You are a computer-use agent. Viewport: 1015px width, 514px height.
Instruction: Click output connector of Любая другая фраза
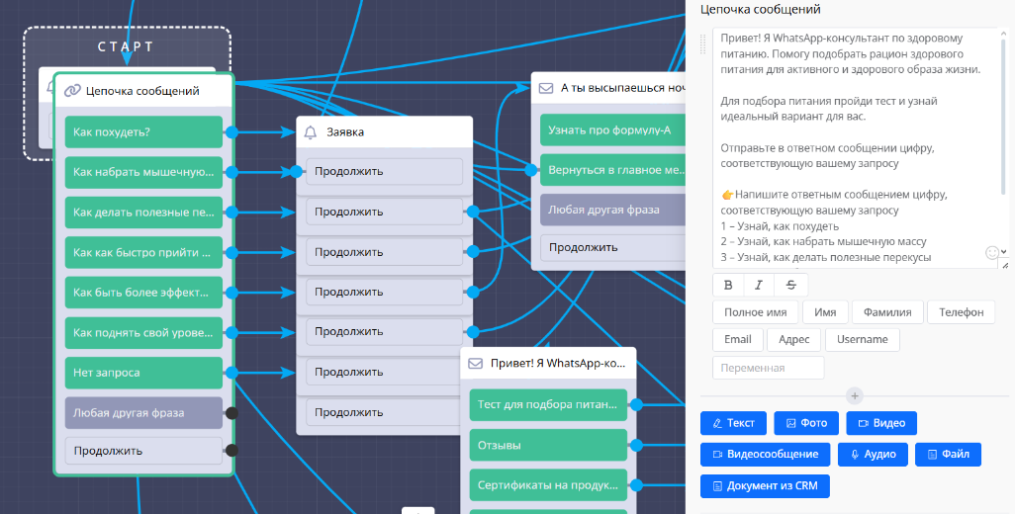pos(231,413)
